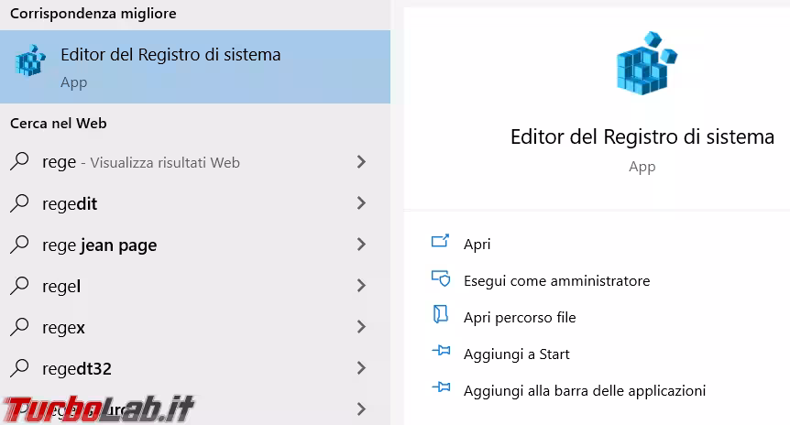790x425 pixels.
Task: Click the small Registry Editor icon in best match
Action: pyautogui.click(x=30, y=61)
